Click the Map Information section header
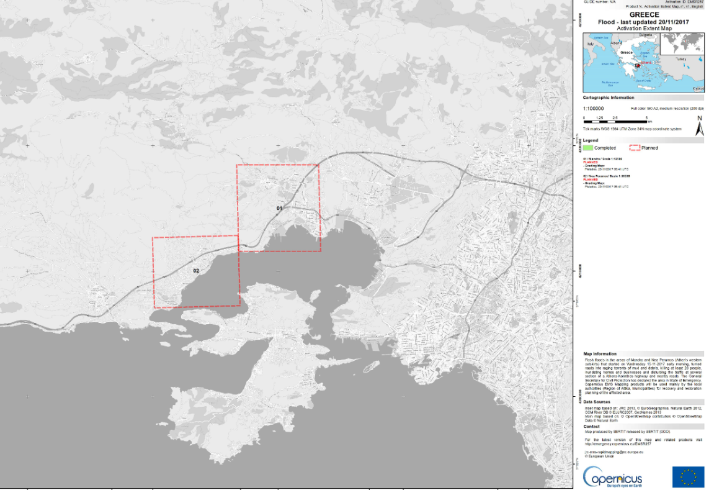The image size is (714, 490). click(x=600, y=354)
